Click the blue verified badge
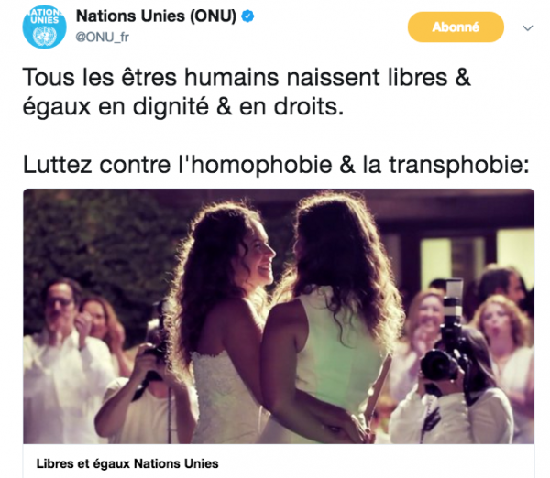Image resolution: width=550 pixels, height=478 pixels. [248, 16]
